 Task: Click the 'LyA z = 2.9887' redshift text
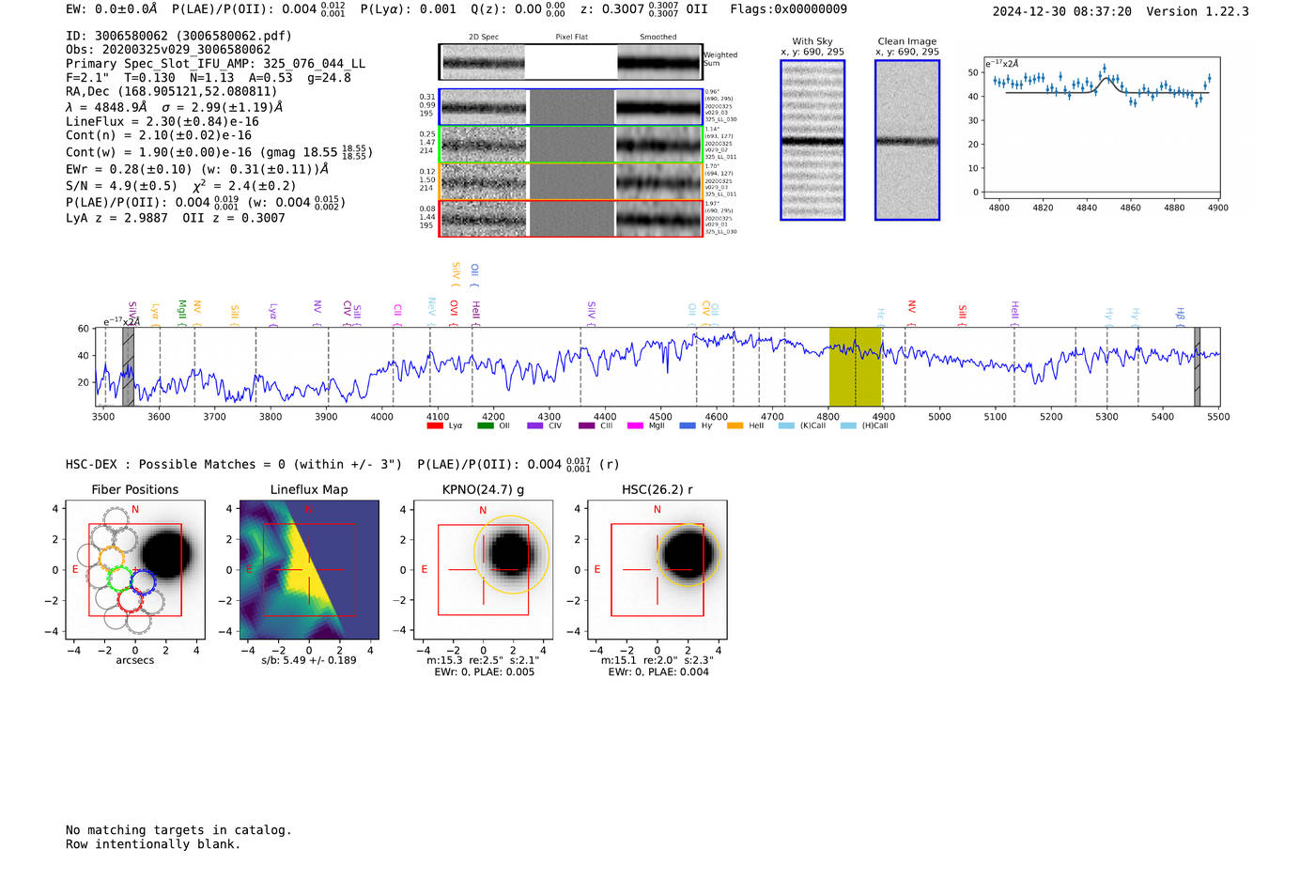point(116,218)
